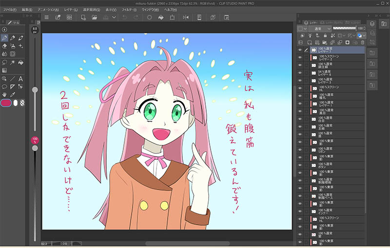Image resolution: width=390 pixels, height=248 pixels.
Task: Select the Text tool (A icon)
Action: click(x=20, y=79)
